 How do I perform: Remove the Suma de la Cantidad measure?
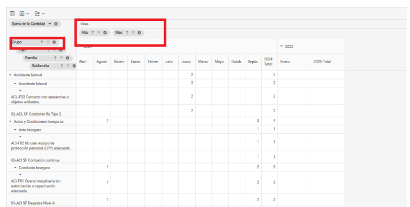click(56, 24)
